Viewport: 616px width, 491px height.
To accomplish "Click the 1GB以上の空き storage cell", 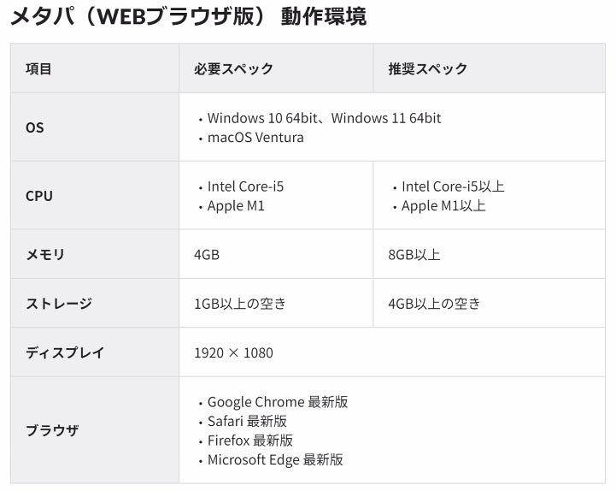I will coord(239,304).
